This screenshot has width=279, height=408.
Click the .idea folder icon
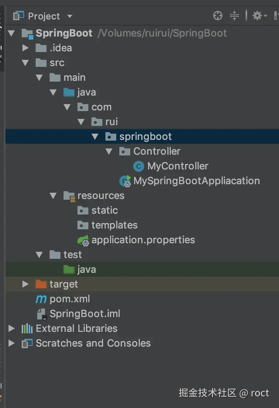41,48
